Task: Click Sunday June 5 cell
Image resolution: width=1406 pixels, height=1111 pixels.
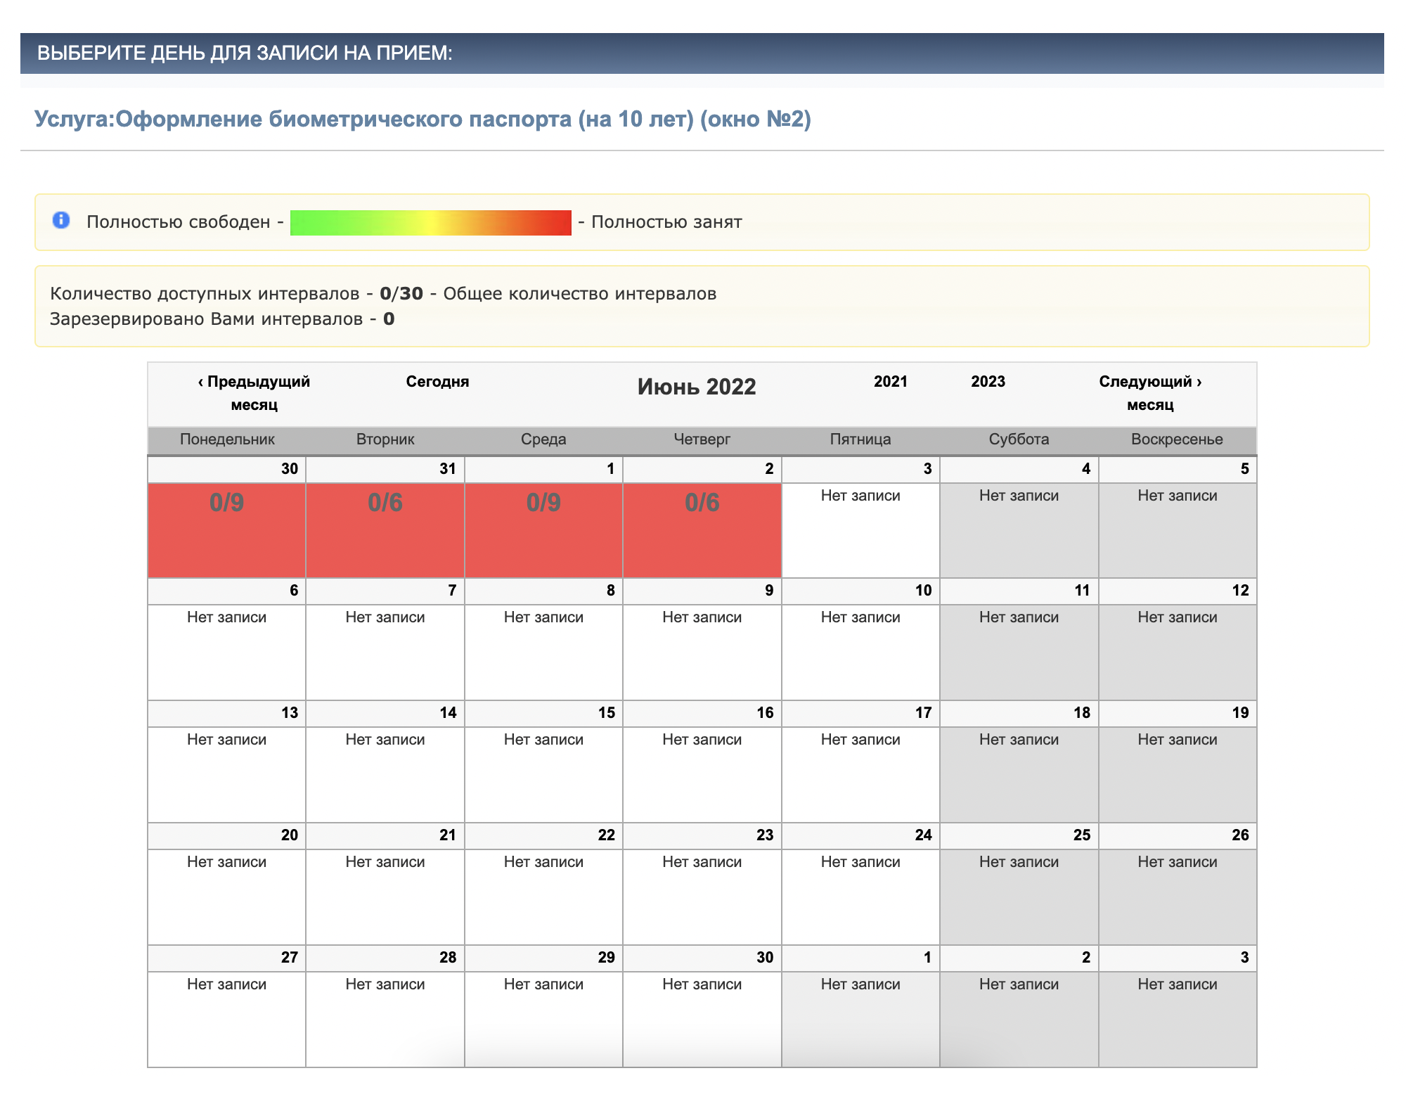Action: [1178, 530]
